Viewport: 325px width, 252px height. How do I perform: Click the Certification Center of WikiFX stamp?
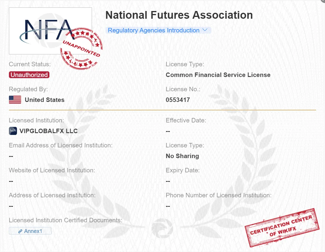click(282, 228)
